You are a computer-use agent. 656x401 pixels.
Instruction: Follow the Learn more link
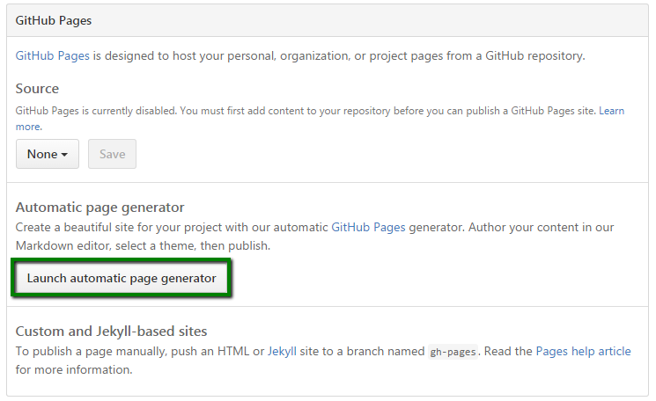612,111
